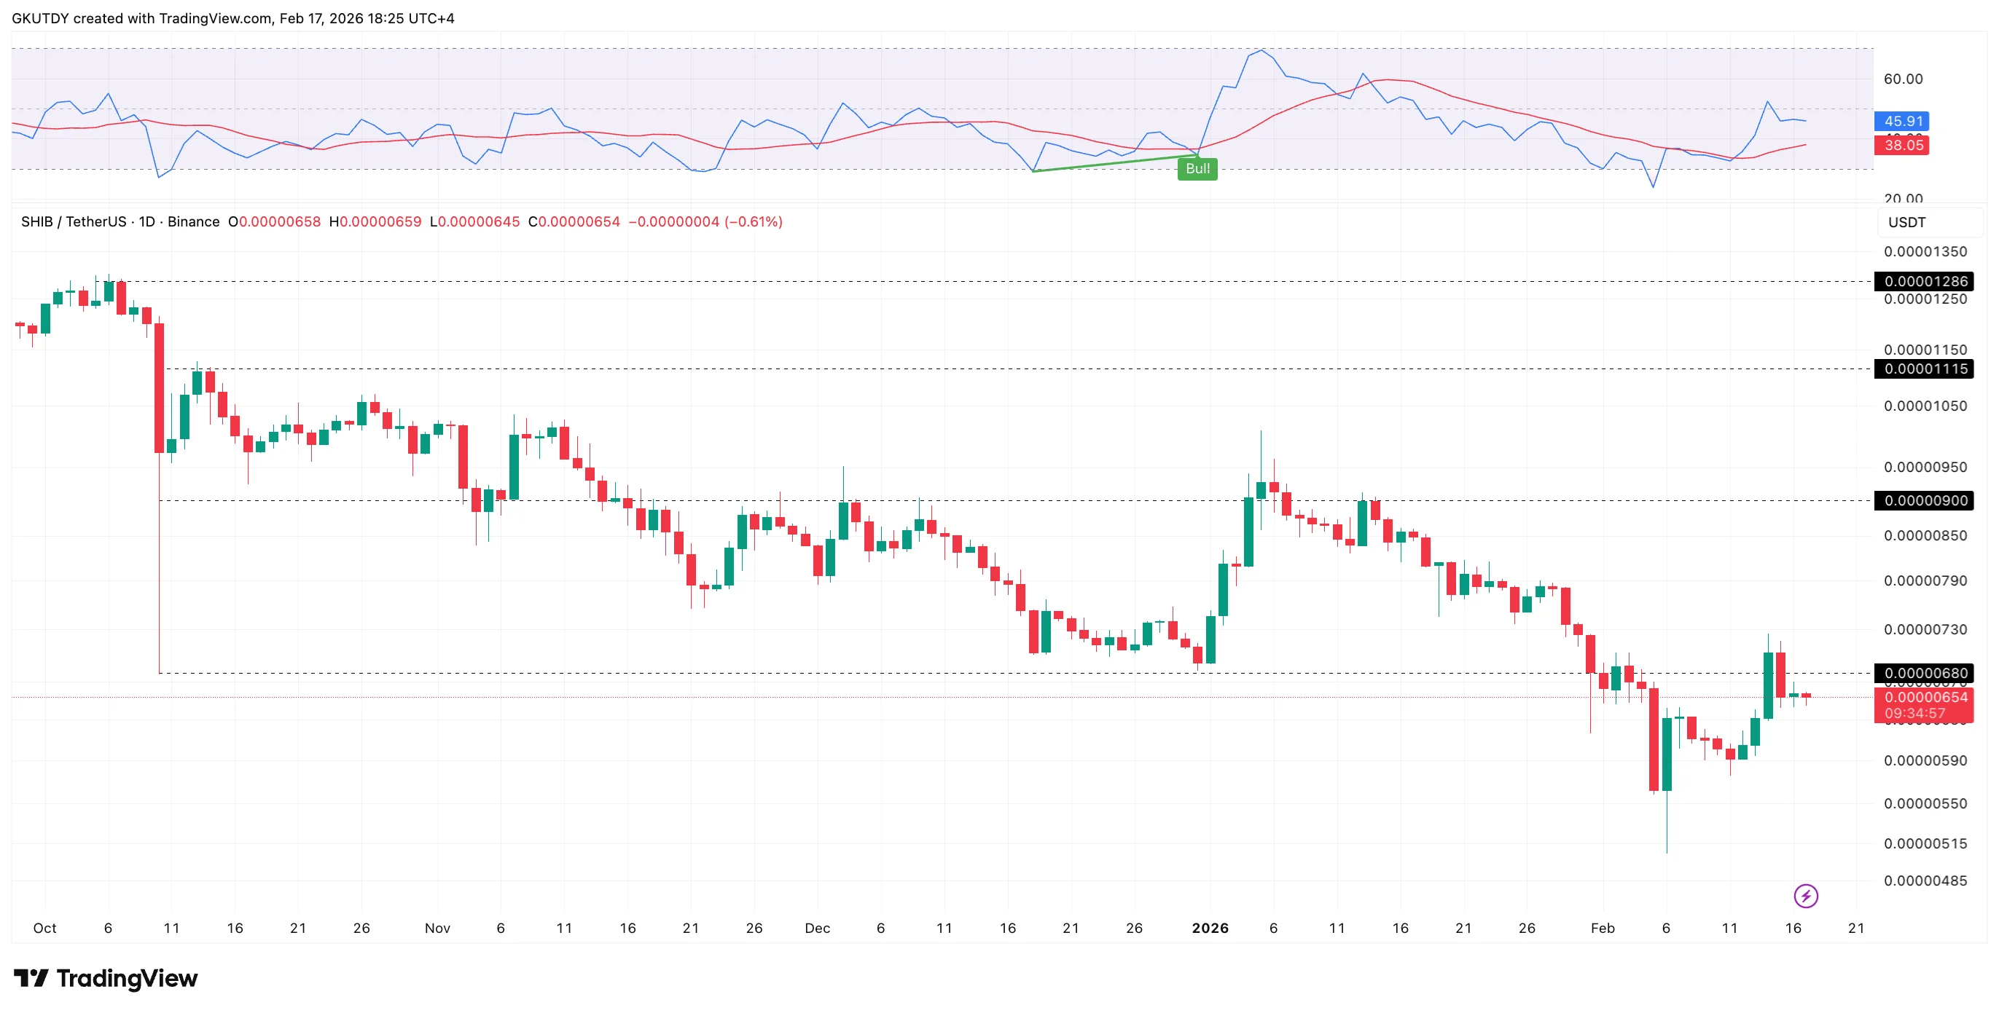
Task: Click the SHIB / TetherUS symbol title
Action: pyautogui.click(x=73, y=222)
